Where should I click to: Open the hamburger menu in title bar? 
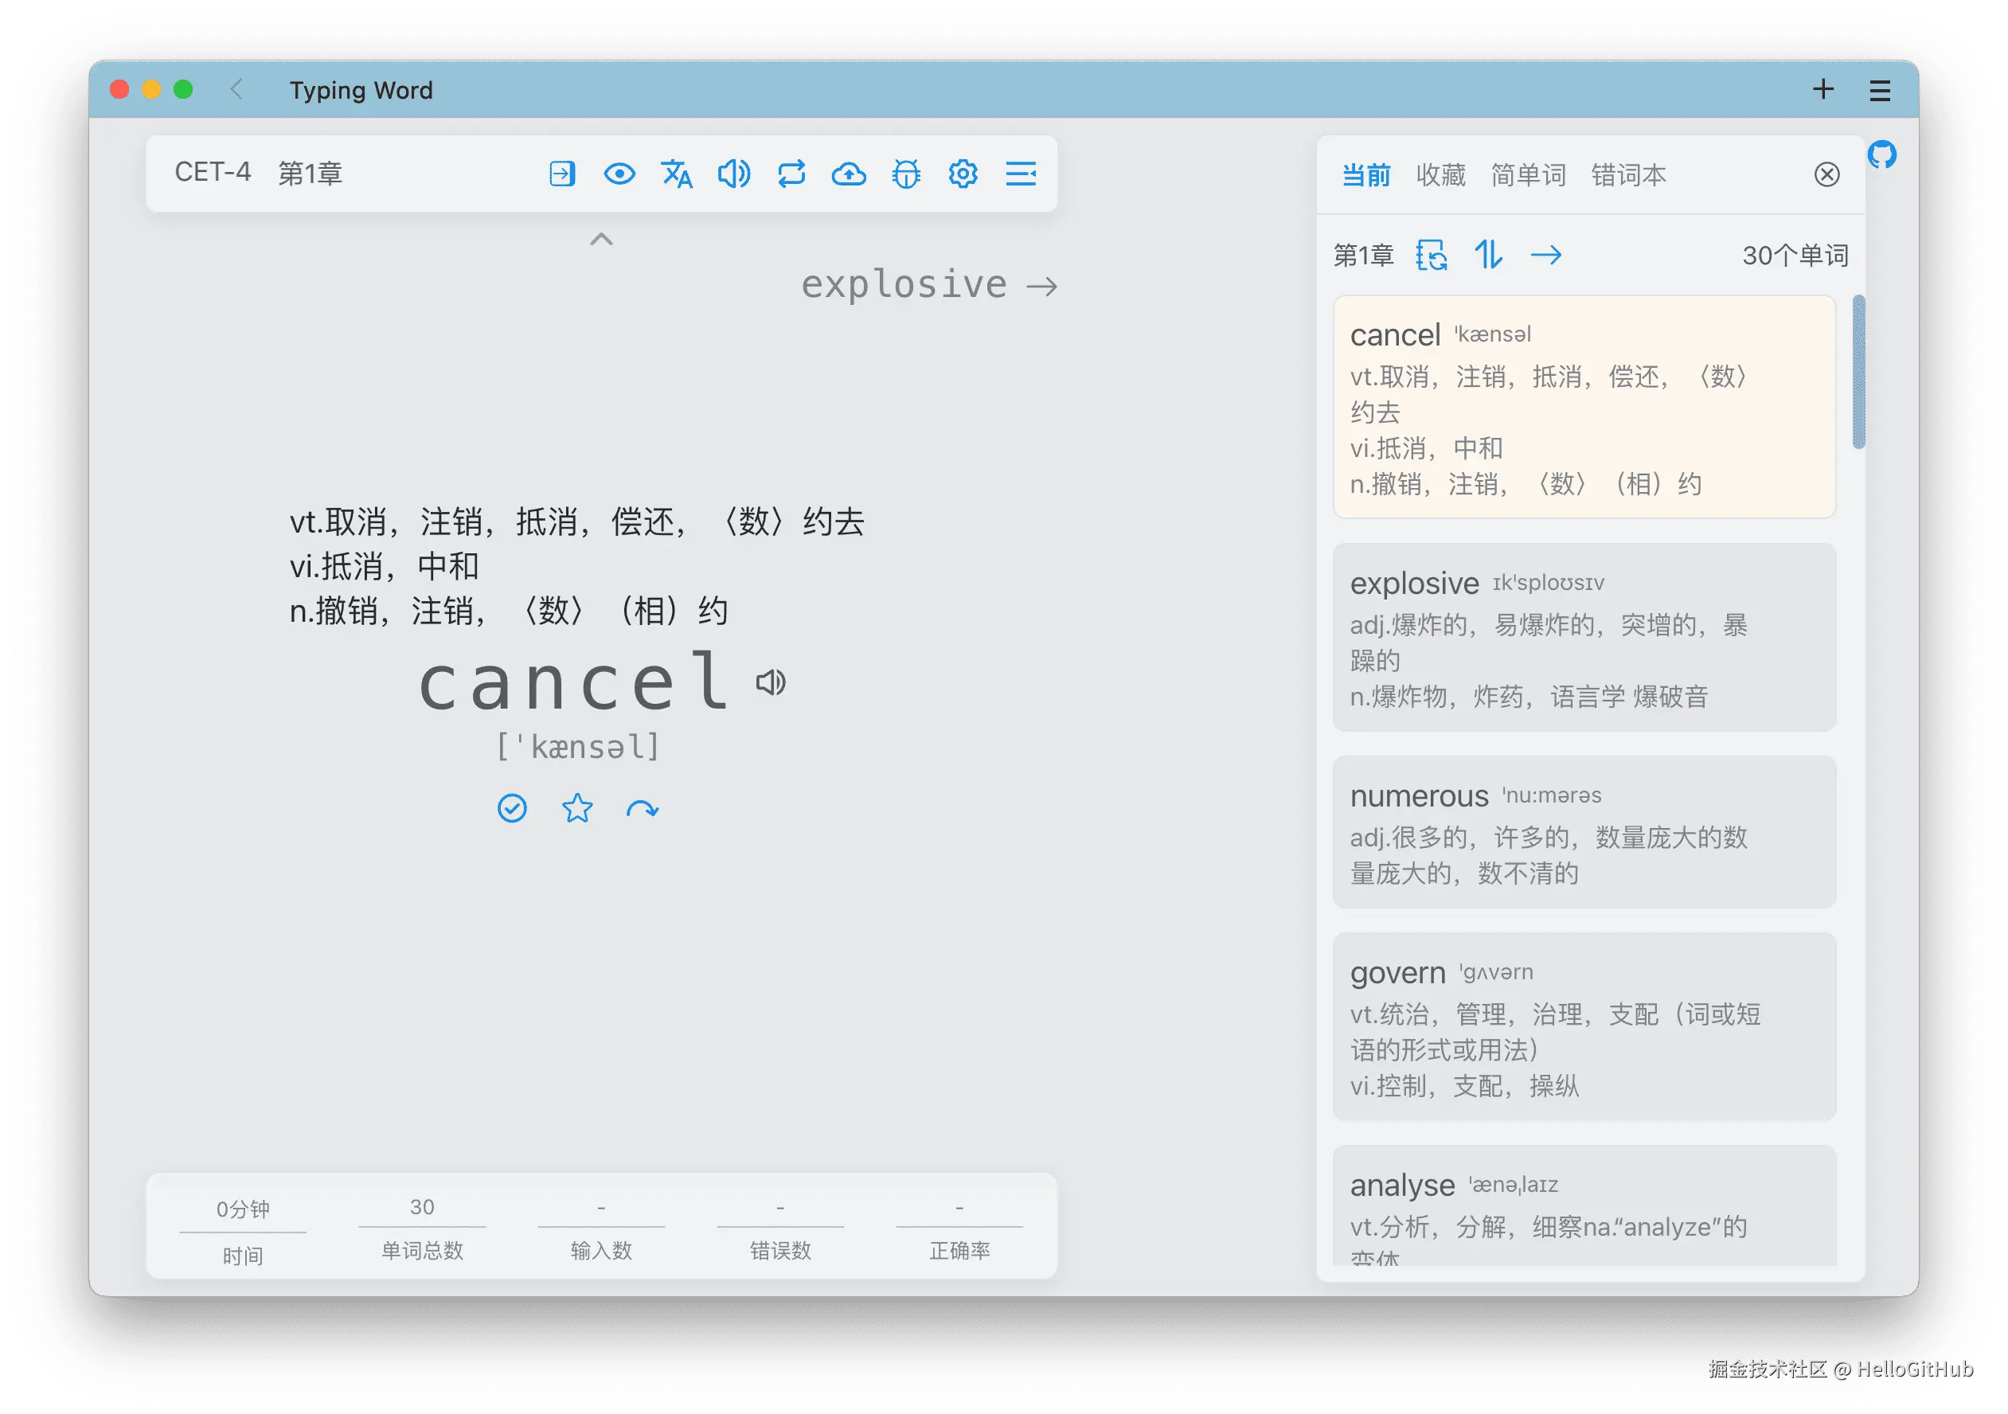pyautogui.click(x=1881, y=90)
